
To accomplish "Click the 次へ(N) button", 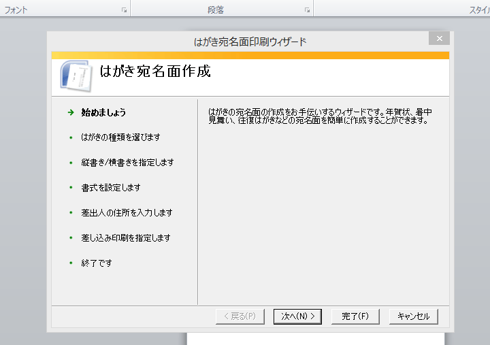I will tap(297, 316).
